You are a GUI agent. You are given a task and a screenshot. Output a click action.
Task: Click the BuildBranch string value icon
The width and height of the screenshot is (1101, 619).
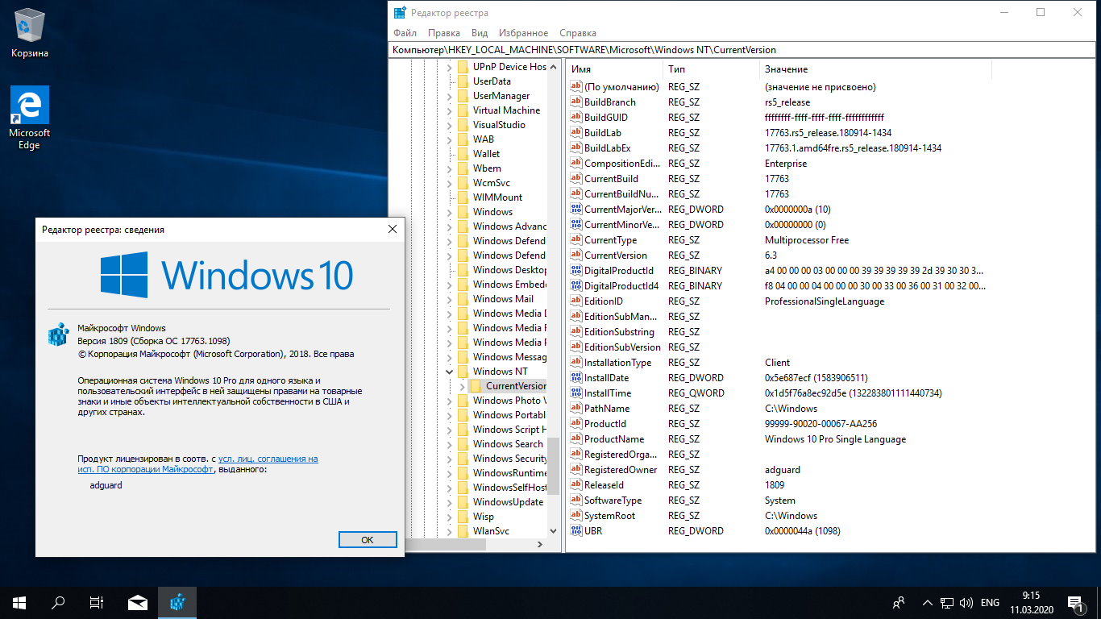point(576,102)
